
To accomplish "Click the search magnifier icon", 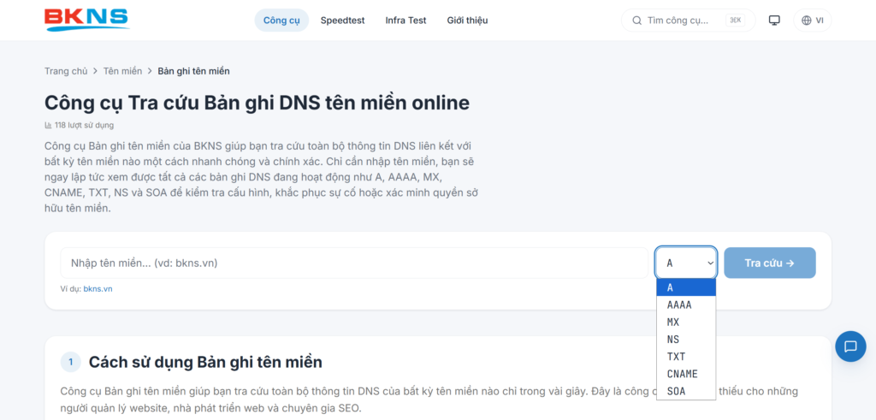I will [x=636, y=21].
